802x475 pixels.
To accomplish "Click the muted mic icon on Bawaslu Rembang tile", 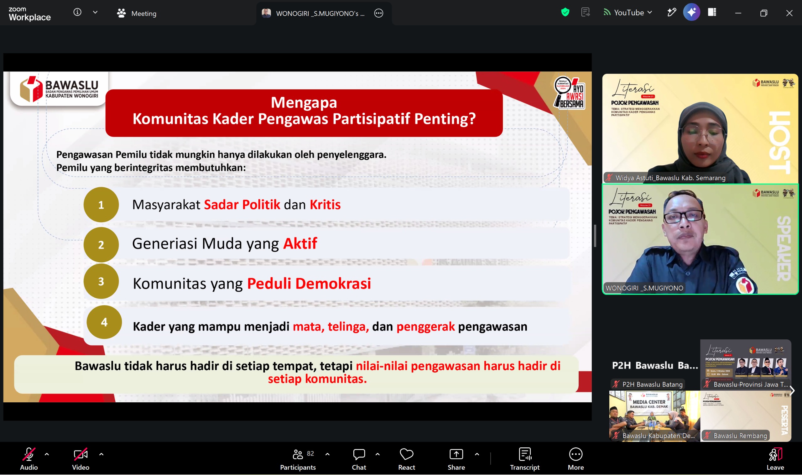I will pyautogui.click(x=707, y=436).
